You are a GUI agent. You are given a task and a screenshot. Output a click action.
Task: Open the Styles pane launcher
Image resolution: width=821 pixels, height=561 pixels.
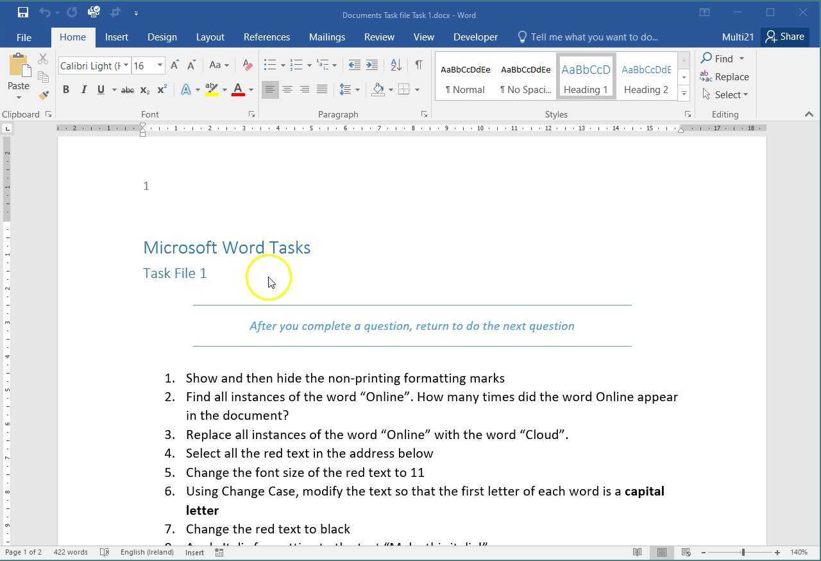pos(688,114)
